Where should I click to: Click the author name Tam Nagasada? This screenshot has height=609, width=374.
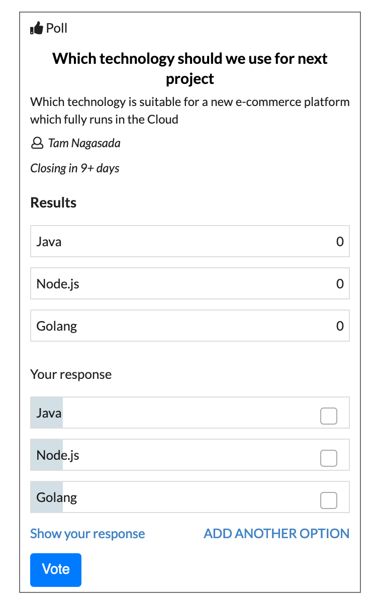[84, 144]
